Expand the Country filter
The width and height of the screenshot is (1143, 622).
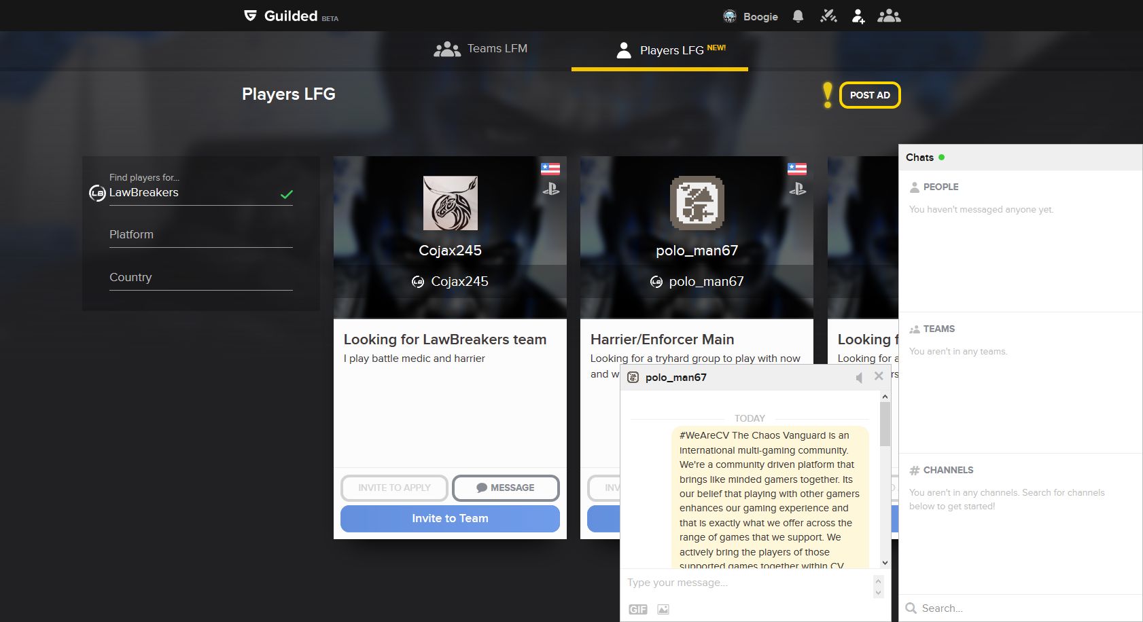tap(201, 278)
